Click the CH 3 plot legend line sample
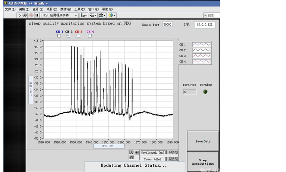This screenshot has width=286, height=172. (201, 56)
